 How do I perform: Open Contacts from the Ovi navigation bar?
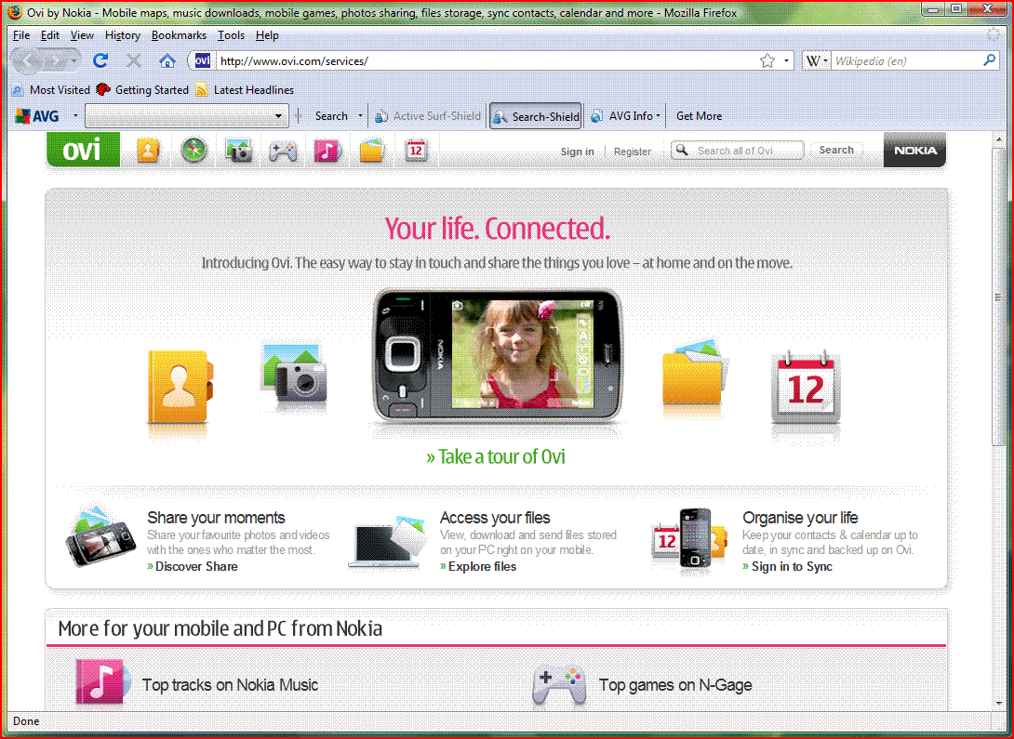(x=148, y=152)
